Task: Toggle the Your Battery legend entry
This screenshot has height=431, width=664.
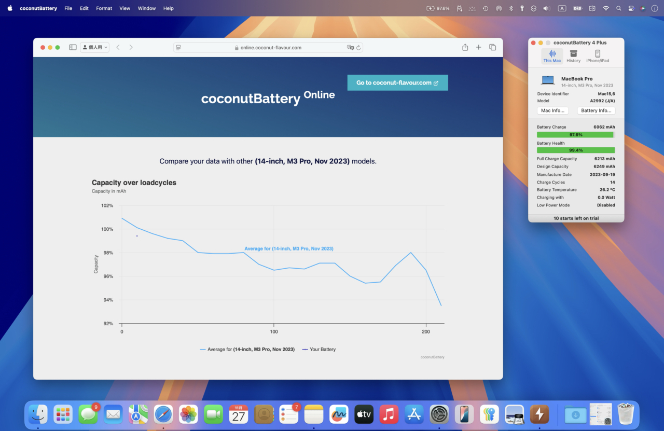Action: pyautogui.click(x=319, y=350)
